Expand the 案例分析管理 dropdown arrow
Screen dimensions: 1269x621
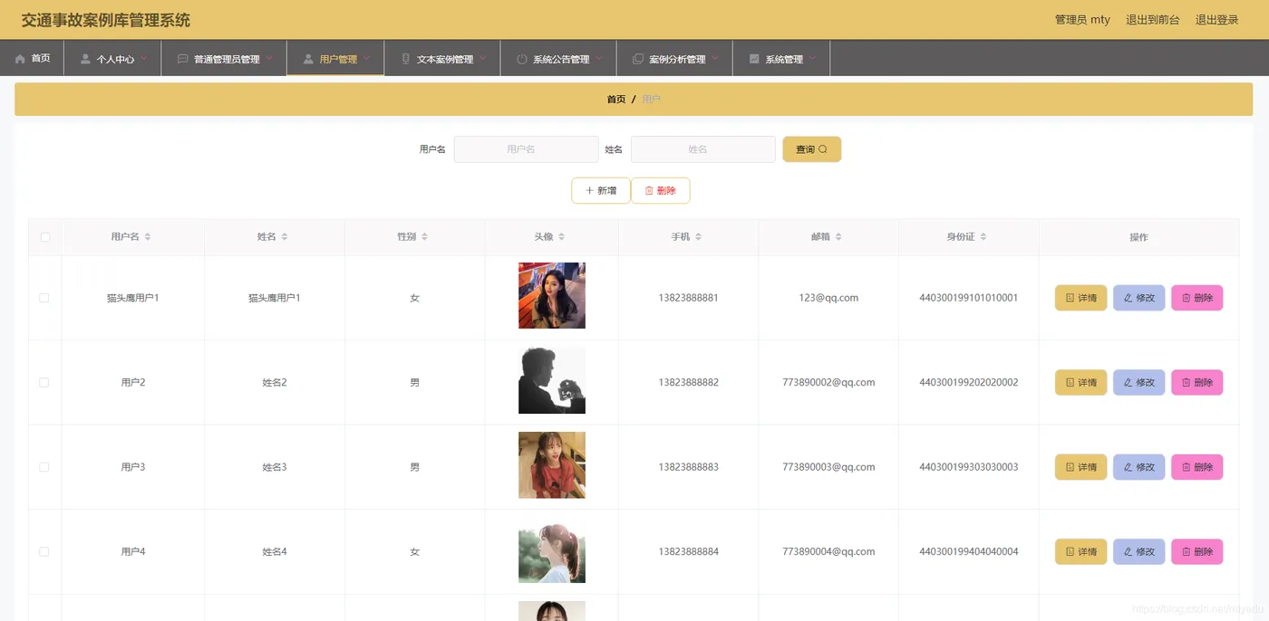coord(715,59)
